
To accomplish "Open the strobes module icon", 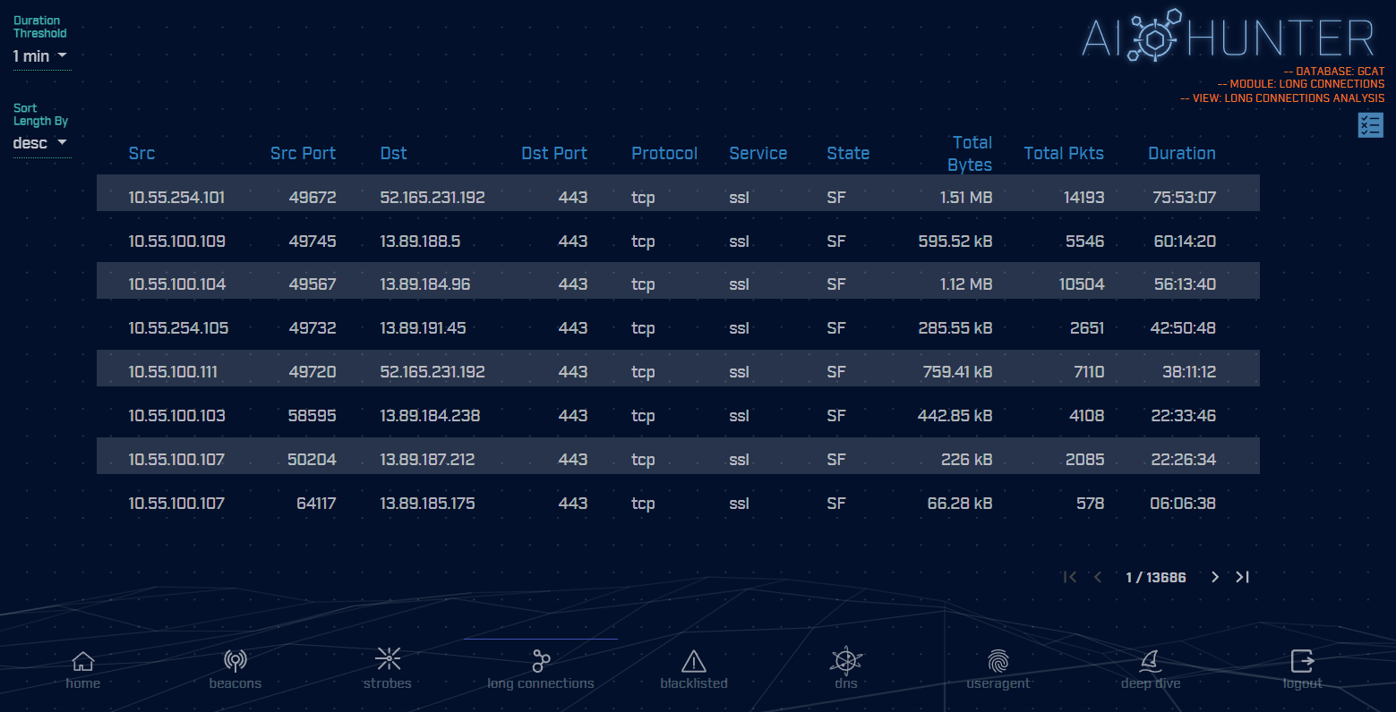I will click(x=388, y=661).
